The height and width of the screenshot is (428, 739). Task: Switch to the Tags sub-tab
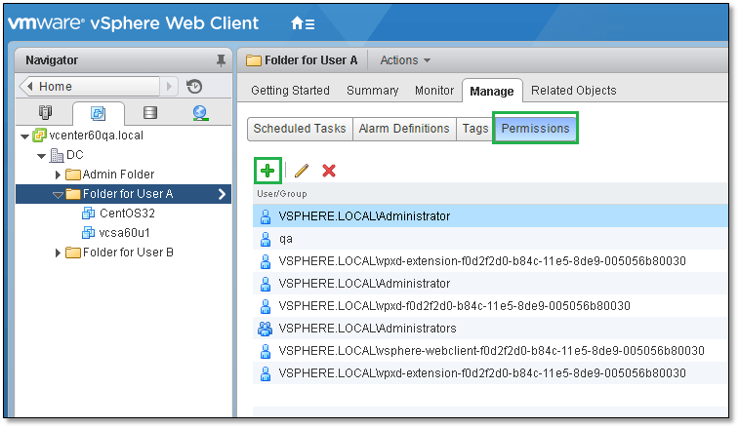click(475, 129)
